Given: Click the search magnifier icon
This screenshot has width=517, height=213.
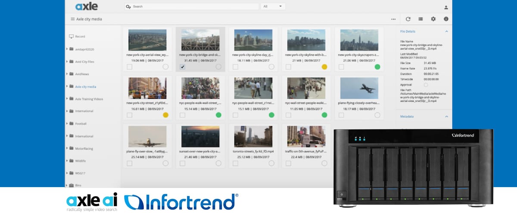Looking at the screenshot, I should pyautogui.click(x=128, y=7).
